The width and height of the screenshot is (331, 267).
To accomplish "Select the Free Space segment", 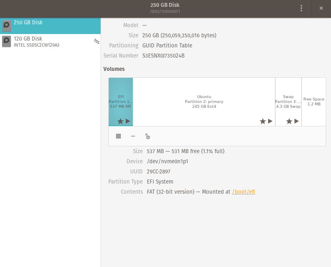I will (x=313, y=101).
